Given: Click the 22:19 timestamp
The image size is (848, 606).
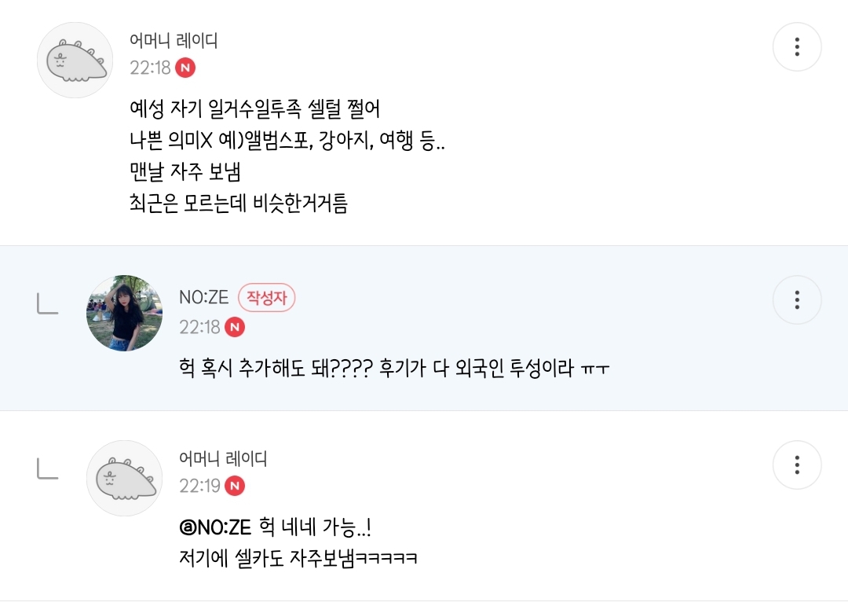Looking at the screenshot, I should pyautogui.click(x=199, y=487).
